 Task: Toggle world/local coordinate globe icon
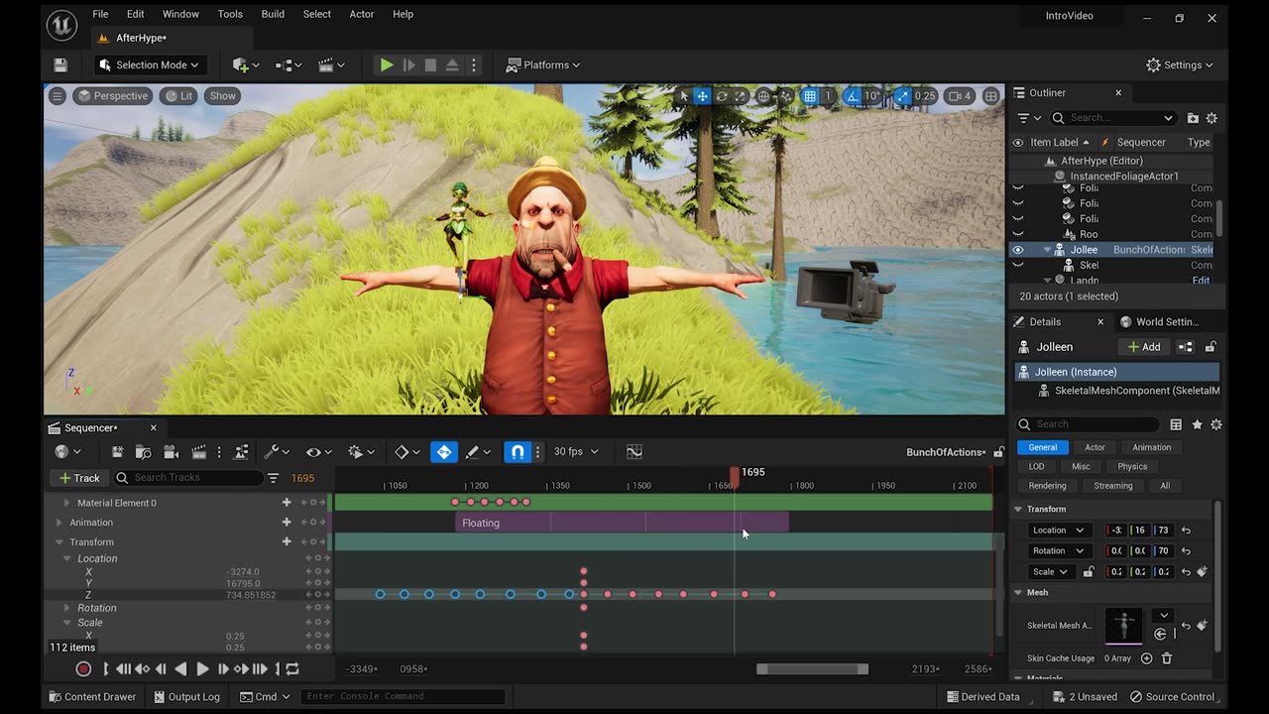click(x=763, y=96)
